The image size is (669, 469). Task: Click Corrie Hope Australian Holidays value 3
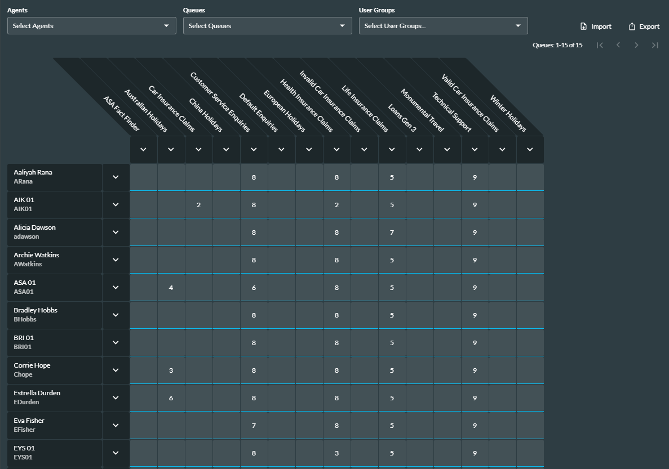click(x=171, y=370)
